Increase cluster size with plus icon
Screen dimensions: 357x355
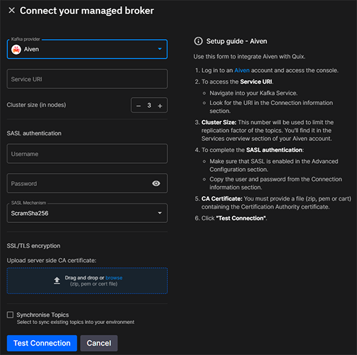160,106
